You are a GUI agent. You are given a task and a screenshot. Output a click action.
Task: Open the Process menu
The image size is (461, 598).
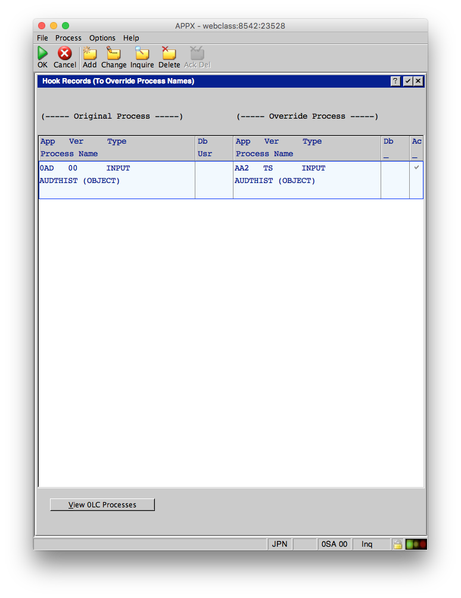pos(68,38)
